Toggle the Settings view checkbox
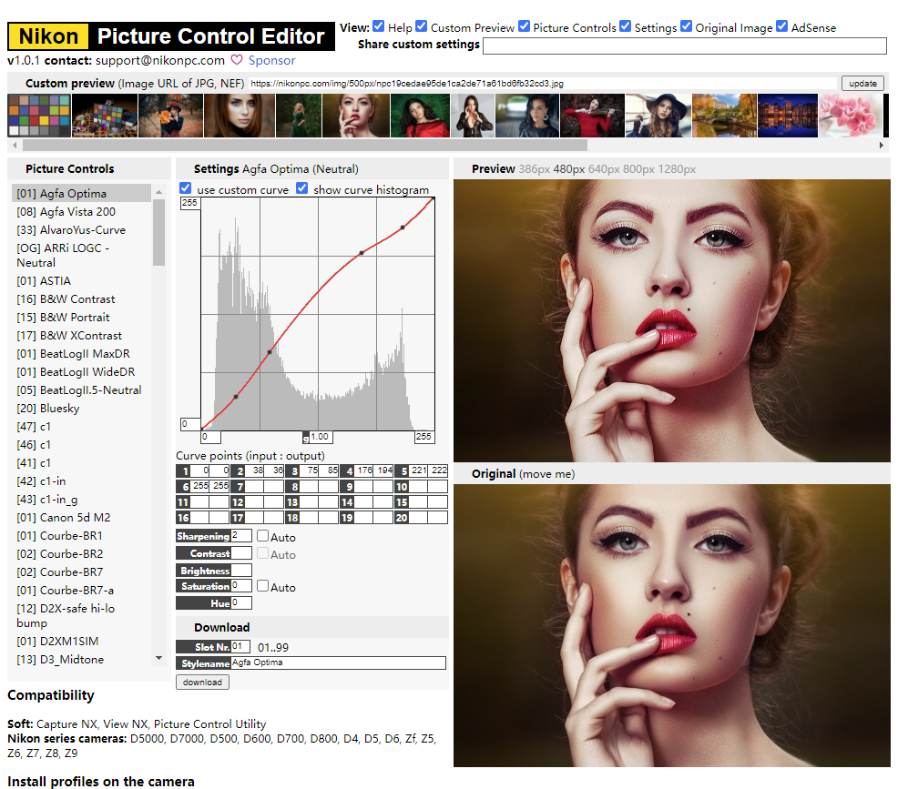 click(626, 26)
